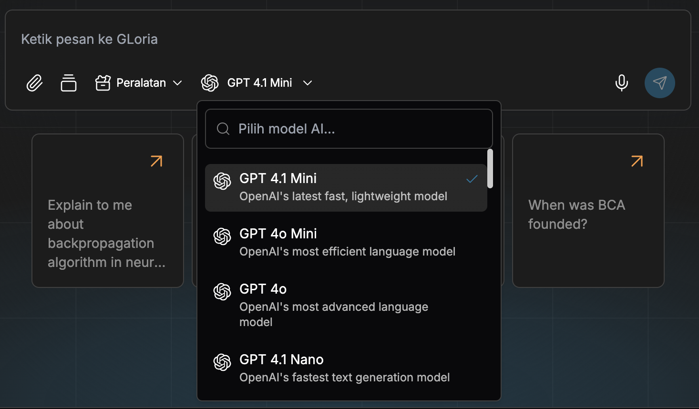Click the microphone voice input icon
This screenshot has height=409, width=699.
621,83
